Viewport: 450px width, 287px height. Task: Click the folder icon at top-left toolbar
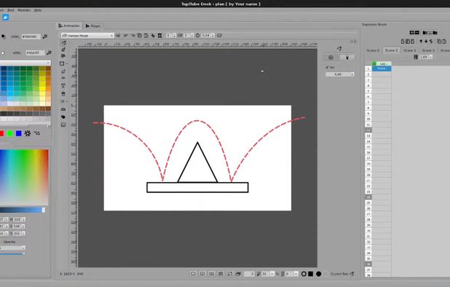click(x=5, y=17)
